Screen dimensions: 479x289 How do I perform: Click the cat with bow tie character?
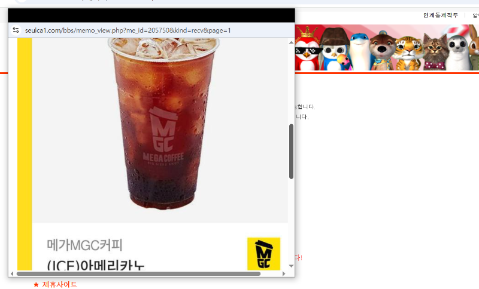coord(435,52)
